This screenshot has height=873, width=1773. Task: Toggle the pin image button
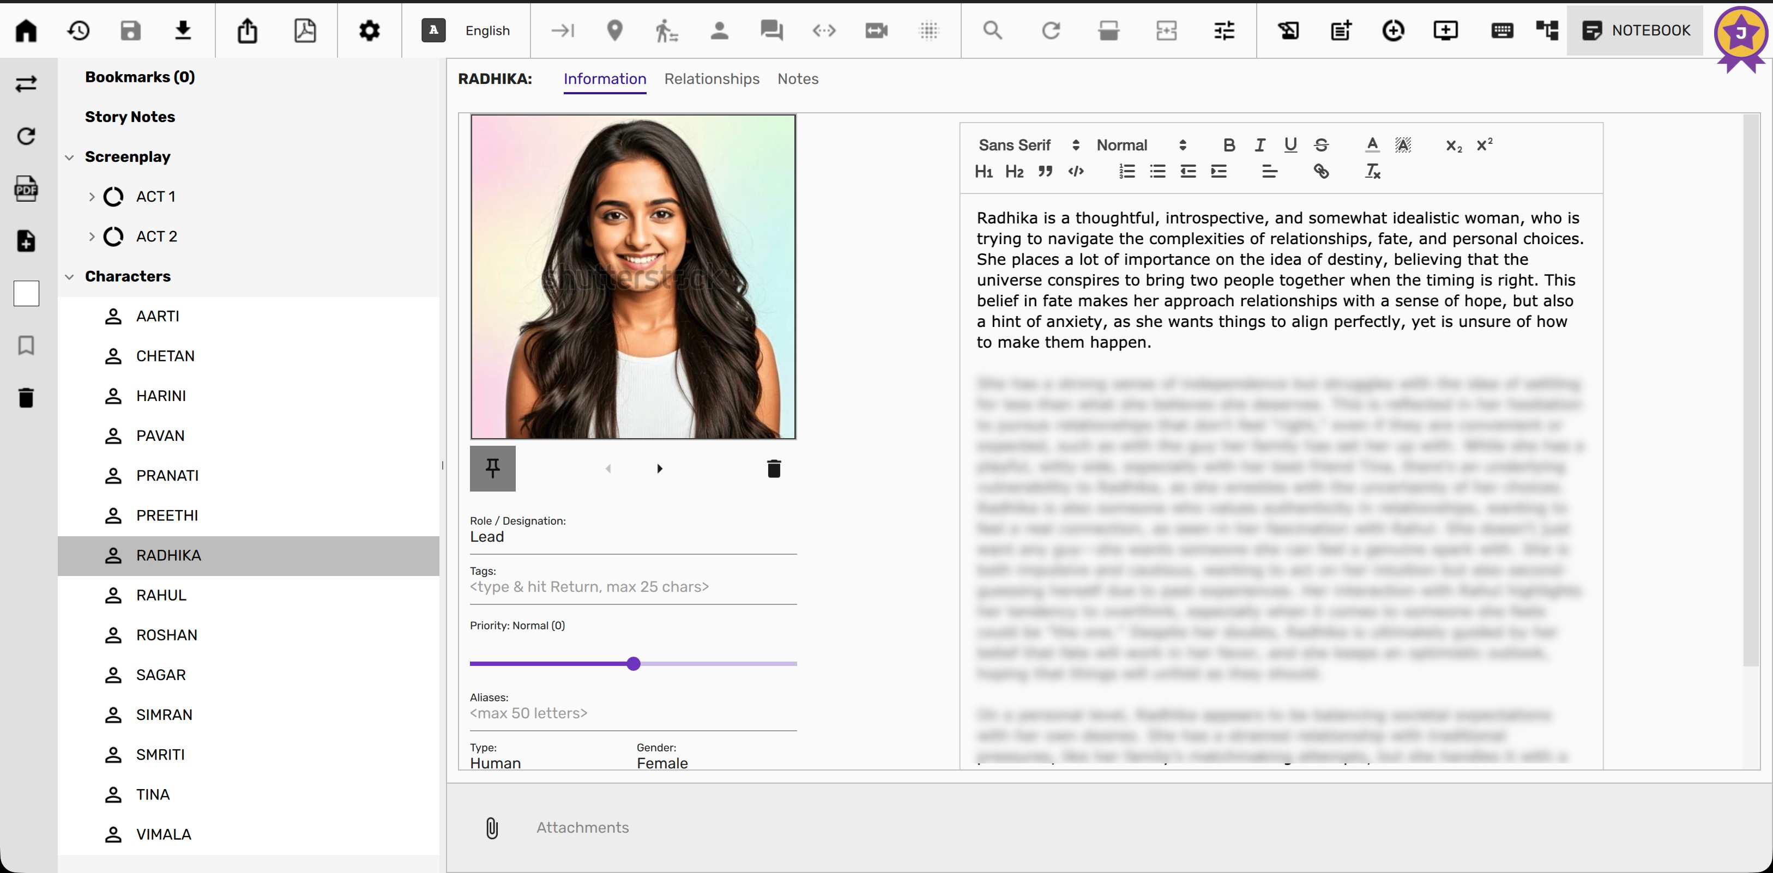493,469
